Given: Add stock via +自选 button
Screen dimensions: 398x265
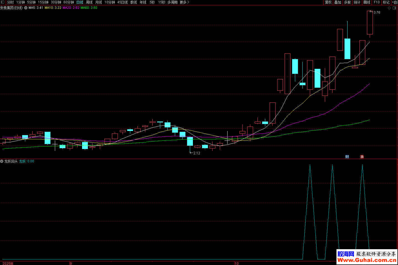Looking at the screenshot, I should pyautogui.click(x=394, y=2).
